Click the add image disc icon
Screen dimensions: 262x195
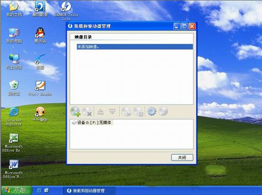[x=75, y=111]
